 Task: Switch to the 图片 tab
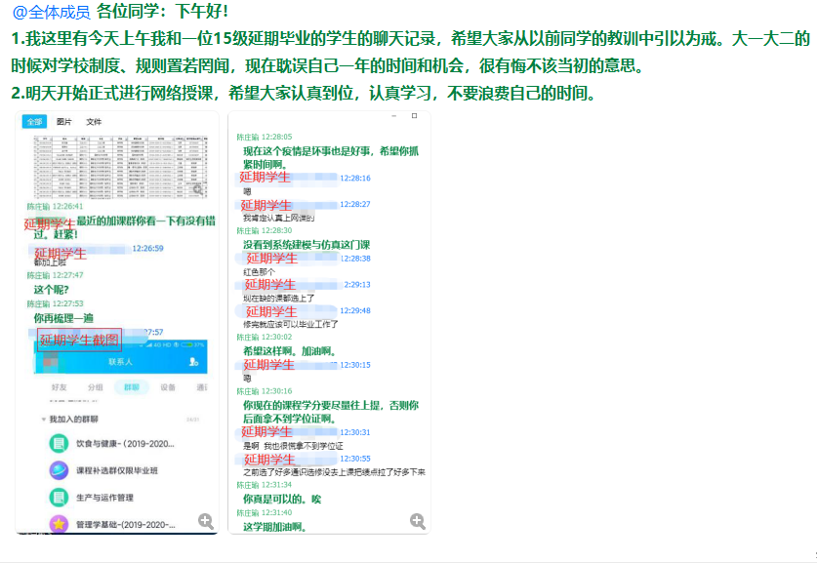point(64,122)
